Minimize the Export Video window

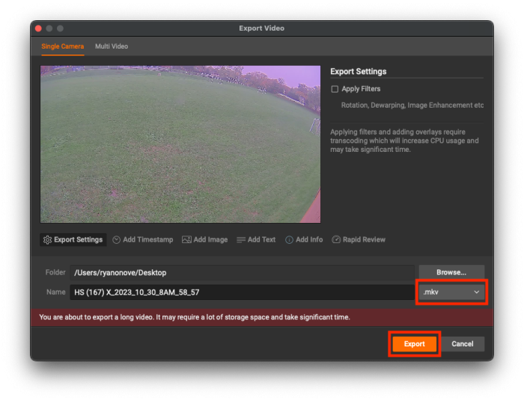[x=49, y=28]
